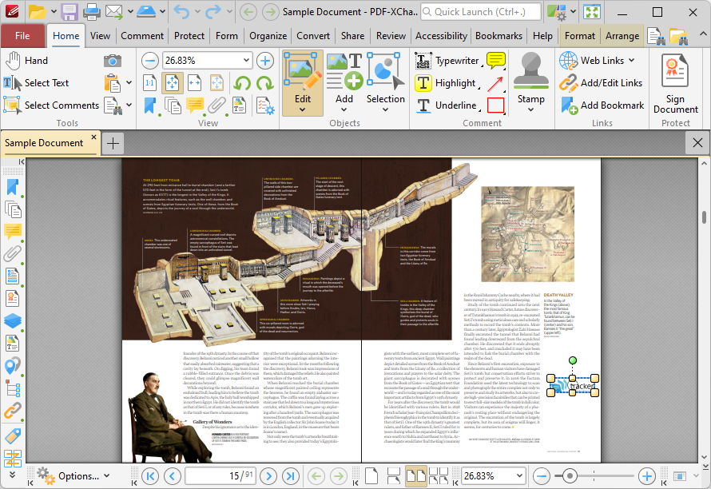Go to last page
This screenshot has width=711, height=489.
point(291,476)
